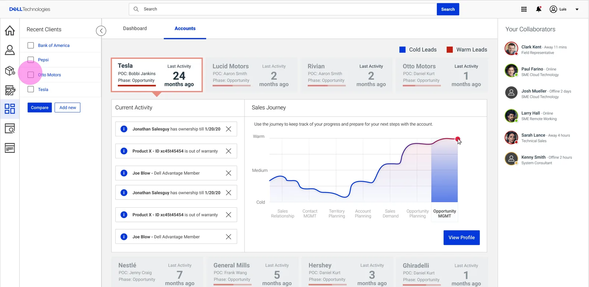This screenshot has width=589, height=287.
Task: Open the person profile icon in left sidebar
Action: 10,50
